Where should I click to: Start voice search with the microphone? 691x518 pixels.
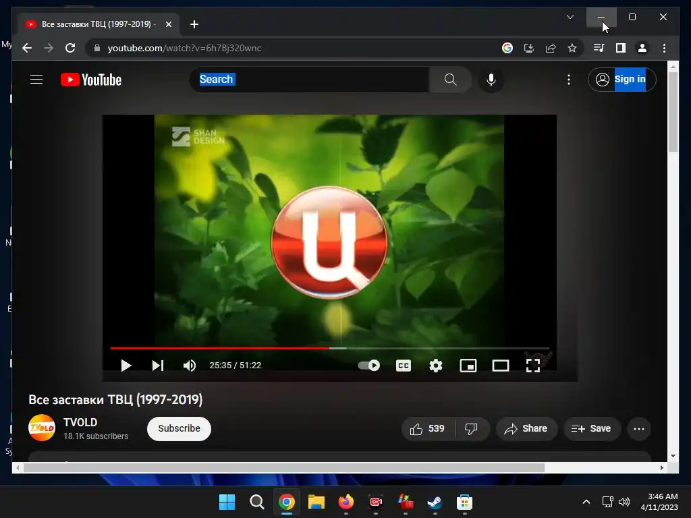click(491, 80)
